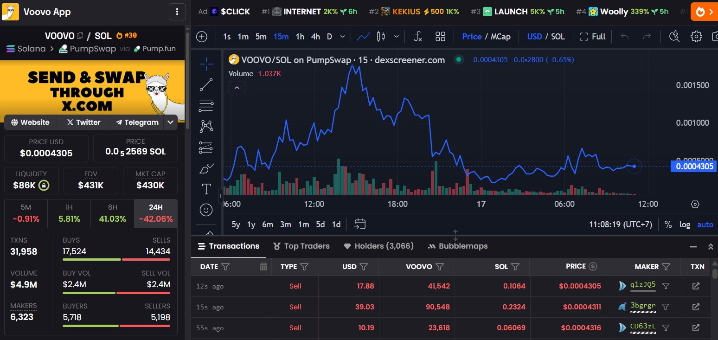This screenshot has width=718, height=340.
Task: Toggle log scale on chart
Action: point(685,225)
